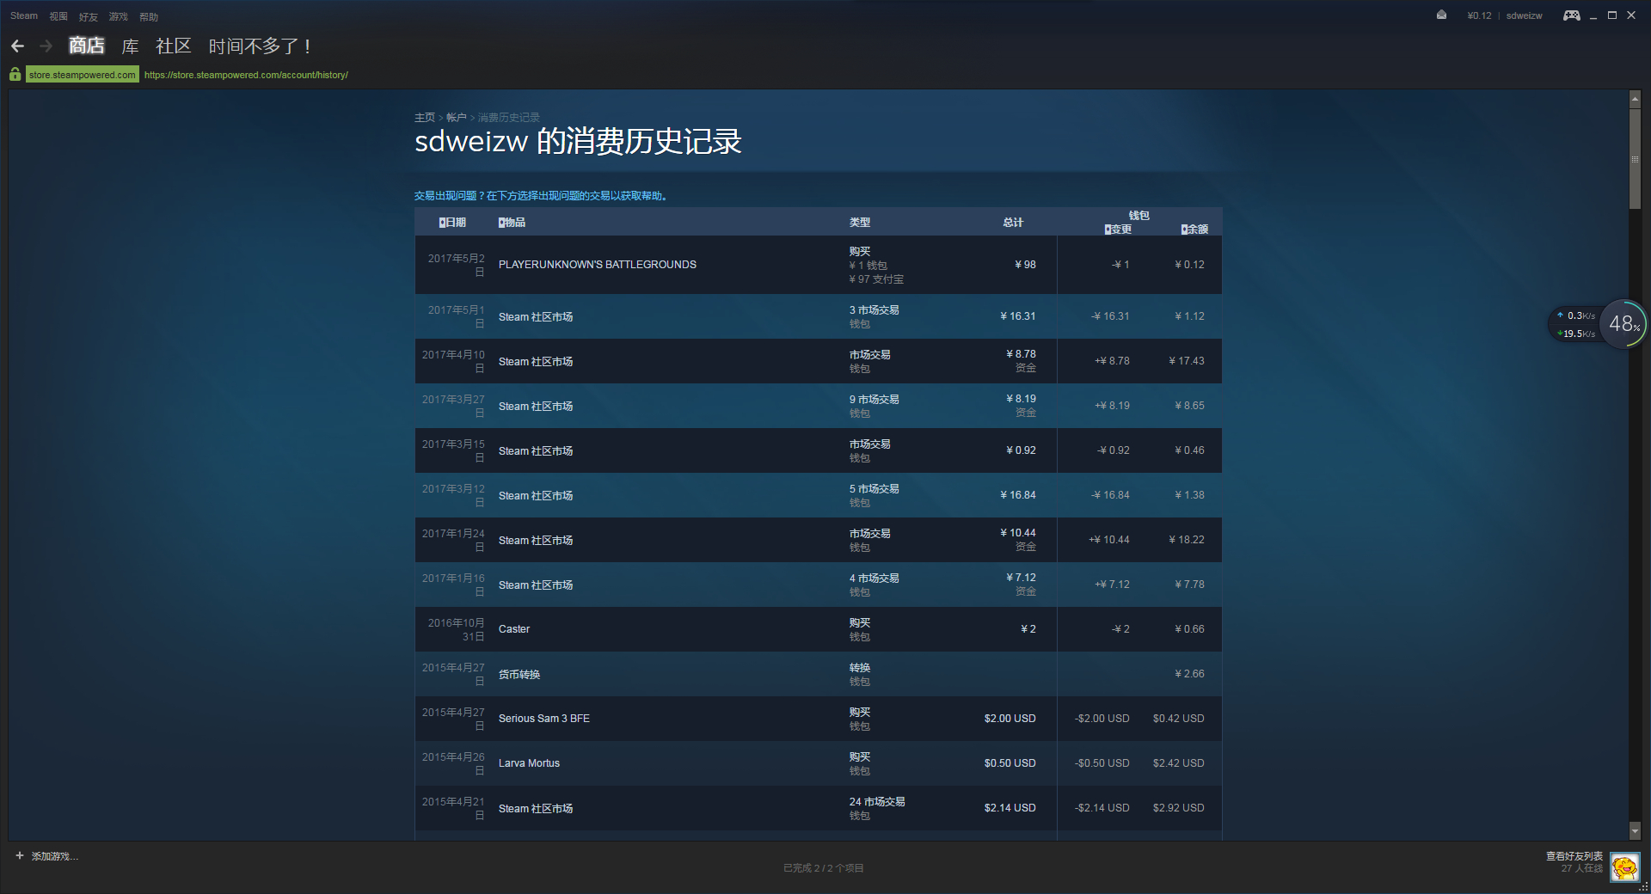Open the 游戏 menu
The height and width of the screenshot is (894, 1651).
tap(118, 16)
